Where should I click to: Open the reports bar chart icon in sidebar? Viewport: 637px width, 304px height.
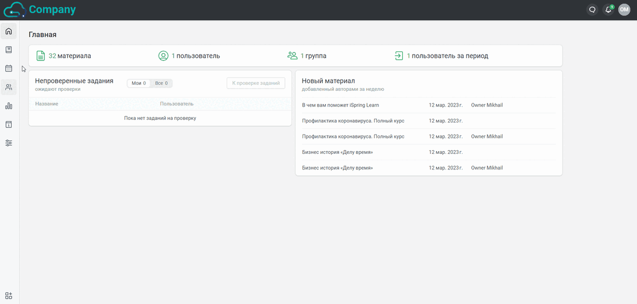tap(8, 106)
